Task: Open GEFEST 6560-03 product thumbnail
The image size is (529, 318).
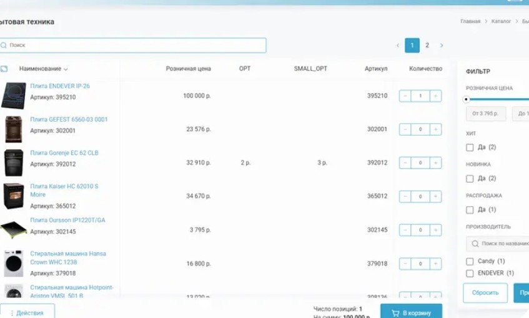Action: click(x=14, y=129)
